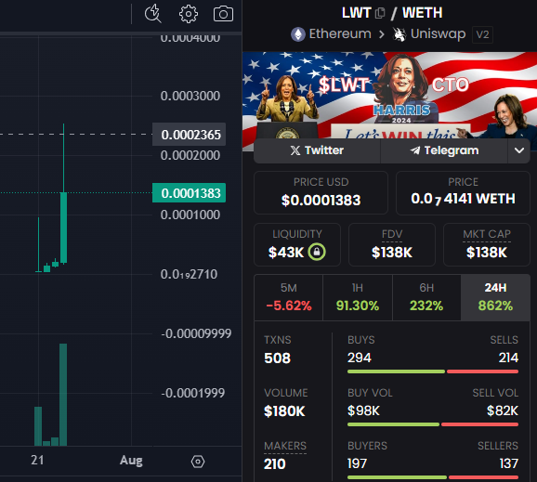The height and width of the screenshot is (482, 537).
Task: Select the 1H timeframe tab
Action: [x=358, y=297]
